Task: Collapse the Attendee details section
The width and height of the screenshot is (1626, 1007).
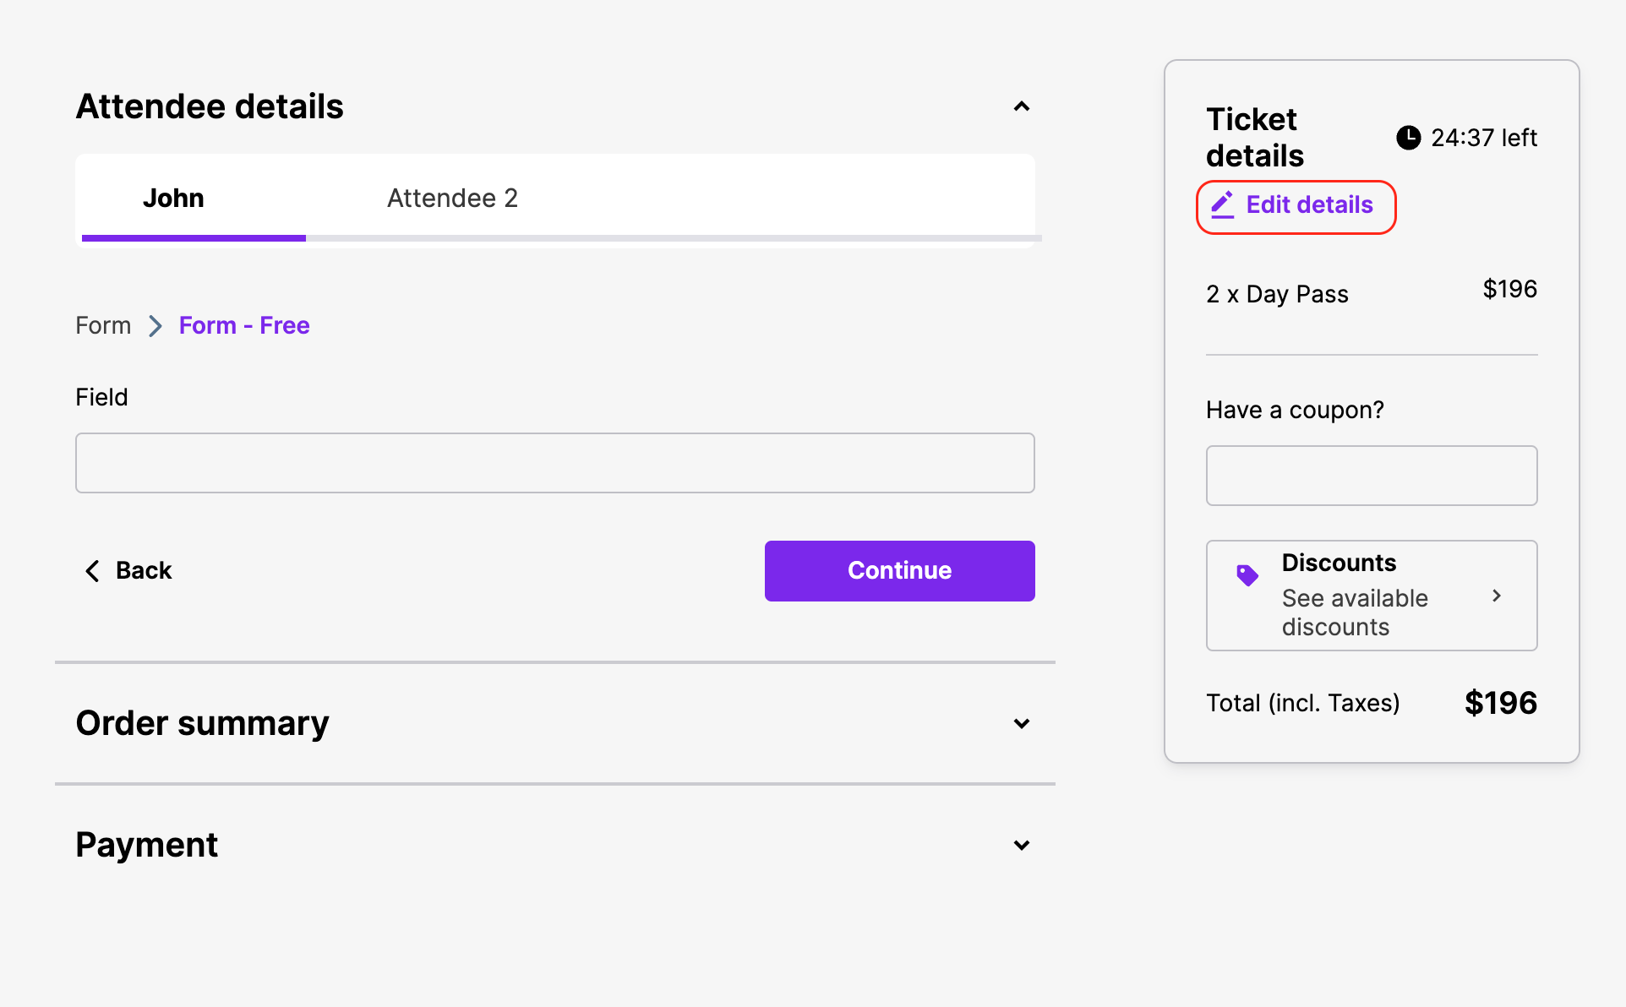Action: click(x=1021, y=106)
